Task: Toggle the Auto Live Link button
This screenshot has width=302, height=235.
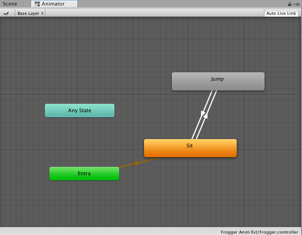Action: pyautogui.click(x=281, y=13)
